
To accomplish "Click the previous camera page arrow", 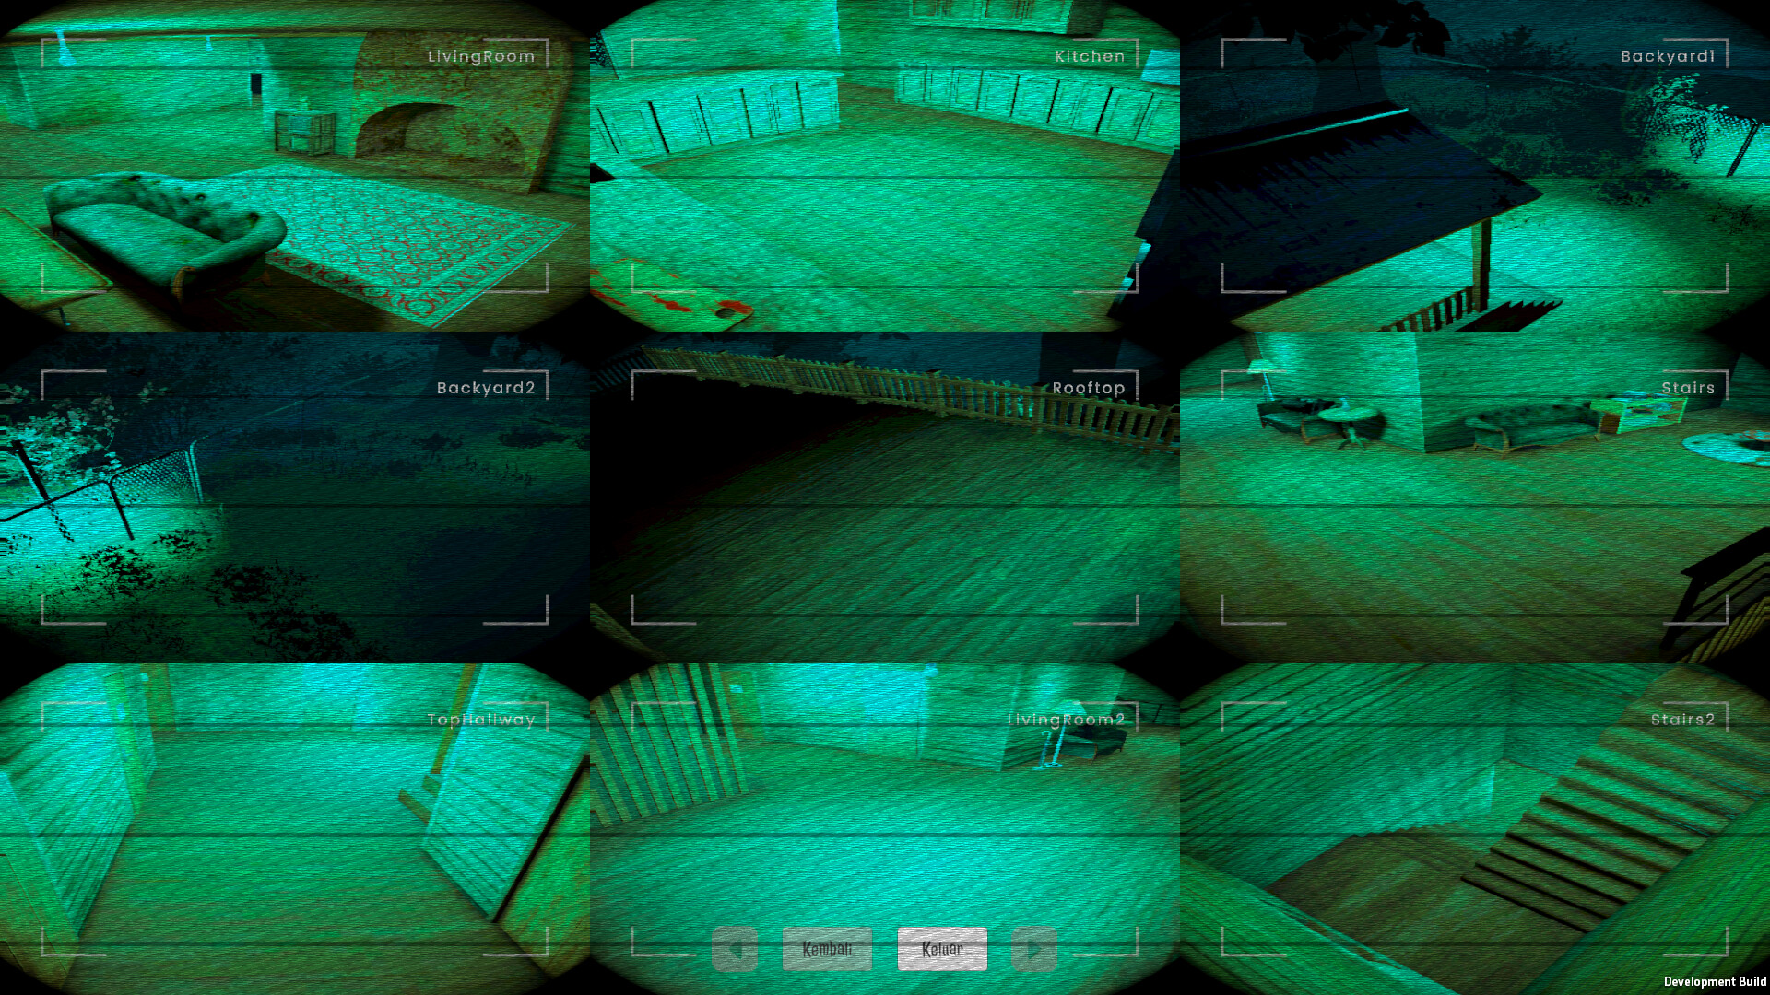I will [x=735, y=949].
